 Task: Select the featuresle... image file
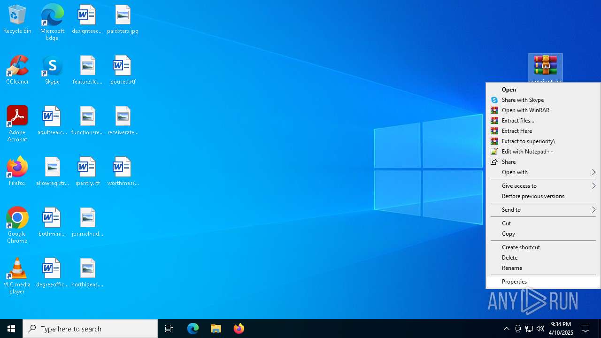[87, 70]
